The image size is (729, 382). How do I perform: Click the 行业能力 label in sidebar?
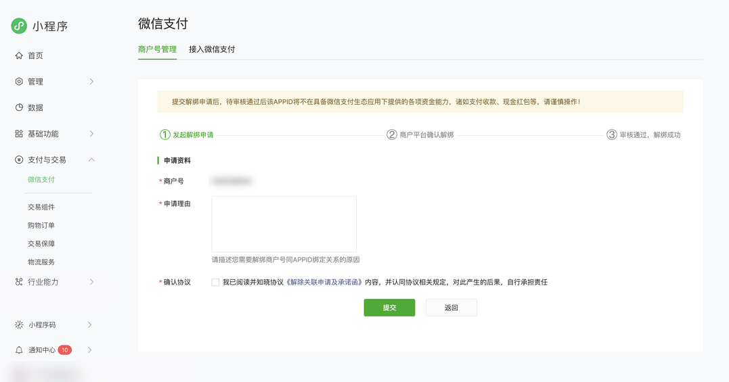(x=43, y=282)
